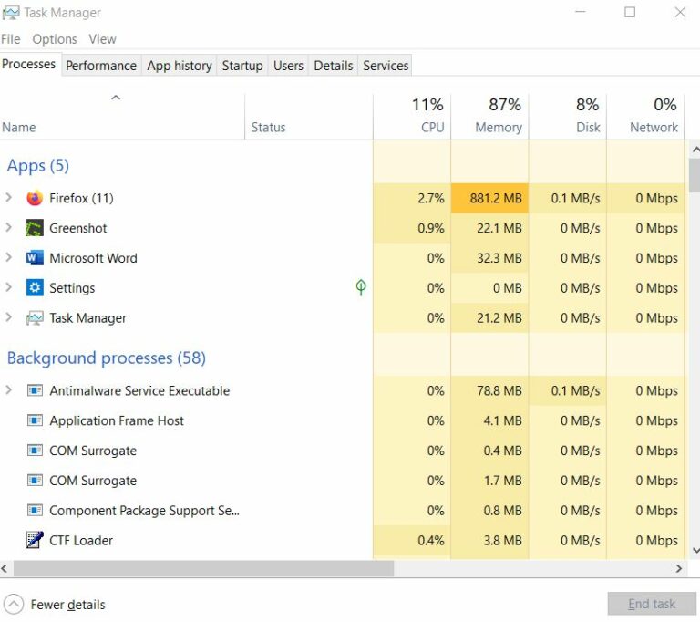The height and width of the screenshot is (622, 700).
Task: Expand the Antimalware Service Executable entry
Action: coord(9,390)
